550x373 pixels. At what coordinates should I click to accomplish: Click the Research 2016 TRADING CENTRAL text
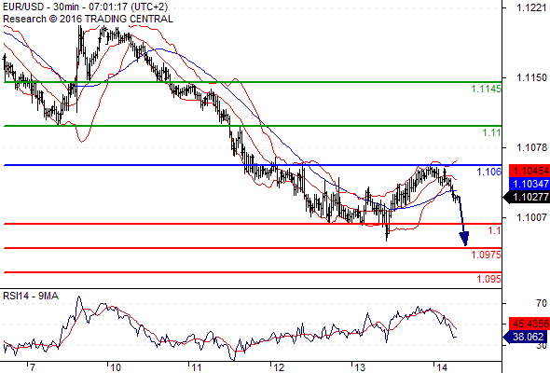[88, 19]
